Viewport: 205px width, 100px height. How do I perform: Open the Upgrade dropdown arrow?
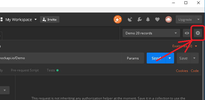click(x=198, y=20)
